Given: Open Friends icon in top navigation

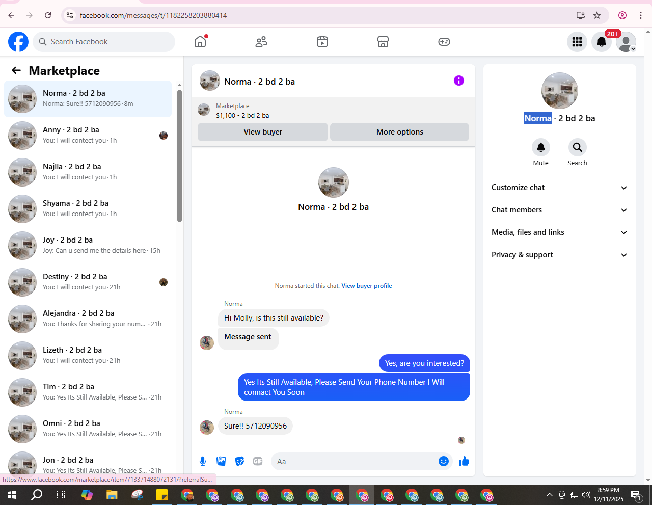Looking at the screenshot, I should click(x=261, y=42).
